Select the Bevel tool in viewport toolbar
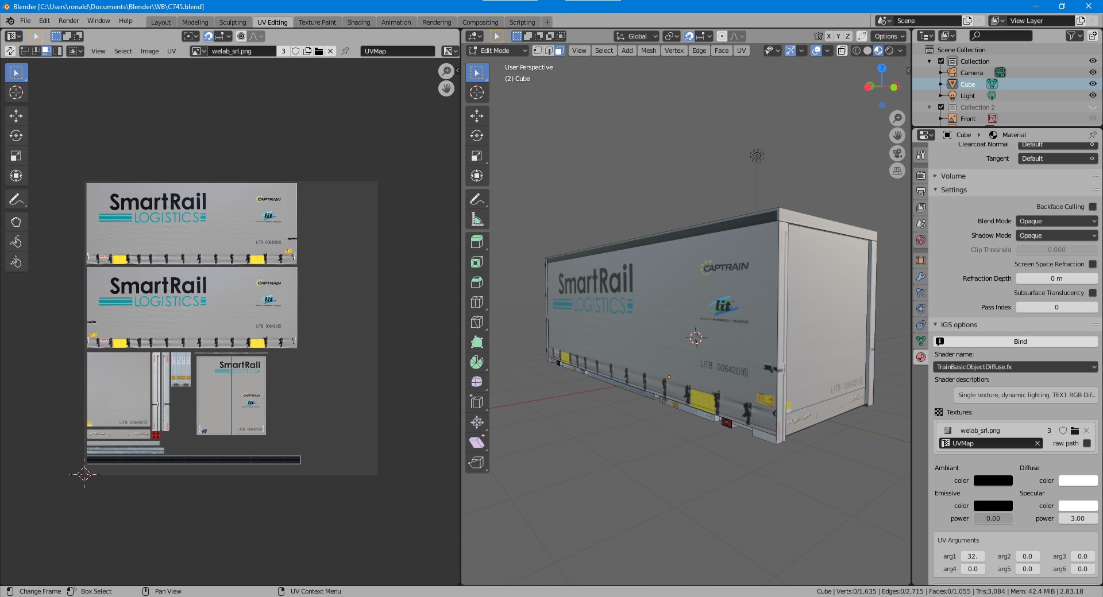 [476, 282]
